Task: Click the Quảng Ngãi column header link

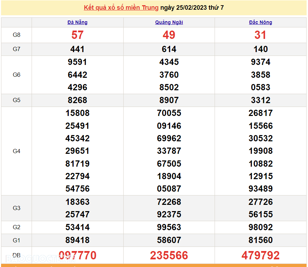Action: (x=169, y=22)
